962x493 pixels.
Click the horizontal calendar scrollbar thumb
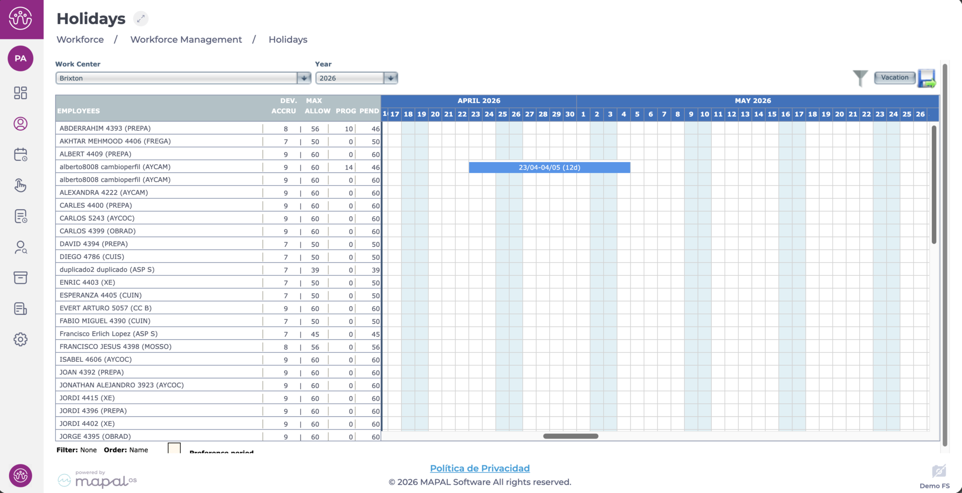(571, 436)
